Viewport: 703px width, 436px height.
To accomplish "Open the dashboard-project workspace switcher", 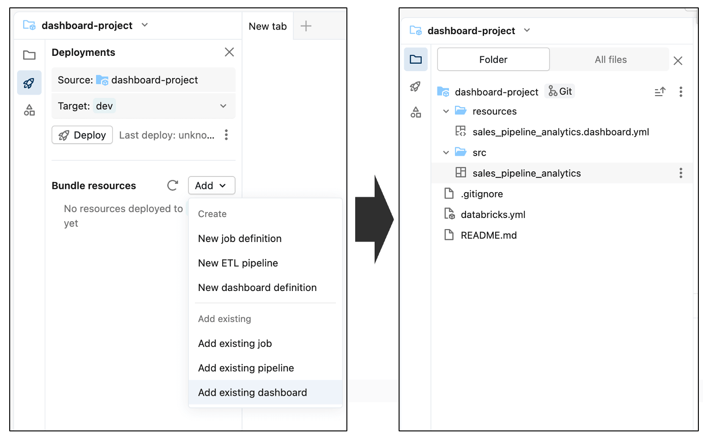I will [x=145, y=25].
